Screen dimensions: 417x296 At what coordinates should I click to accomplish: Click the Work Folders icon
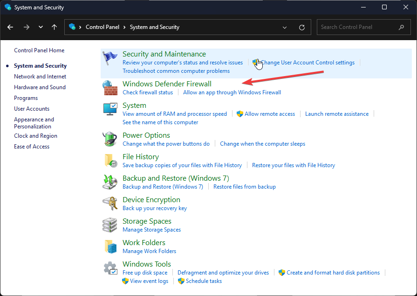pyautogui.click(x=110, y=247)
